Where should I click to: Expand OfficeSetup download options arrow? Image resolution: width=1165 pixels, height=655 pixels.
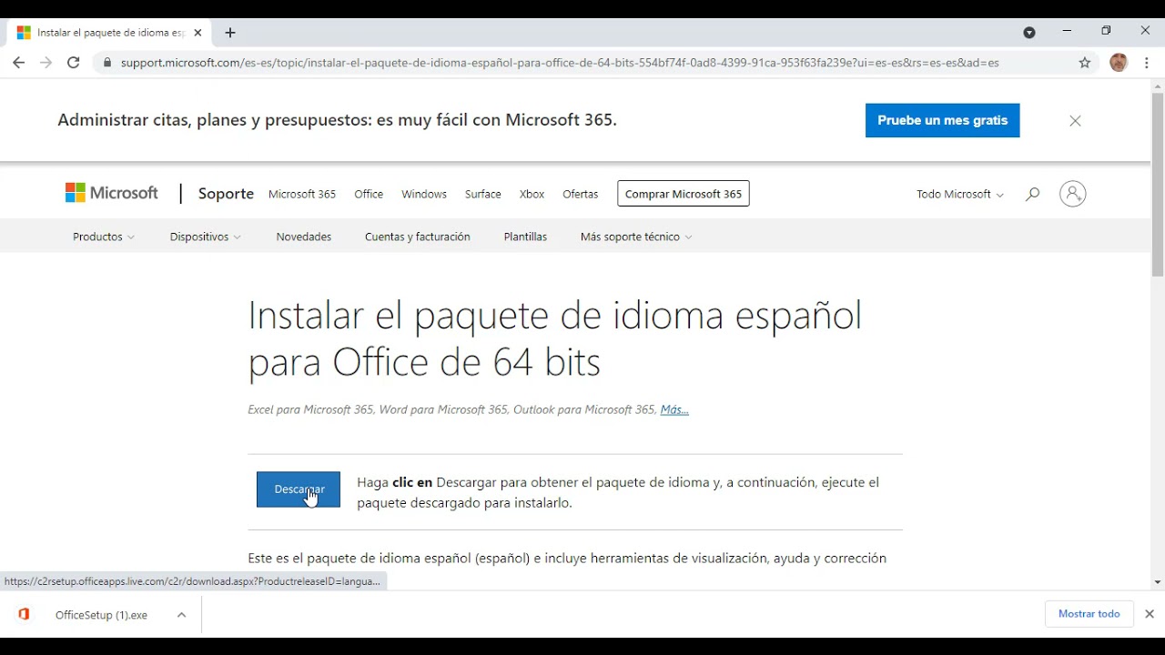(x=181, y=615)
